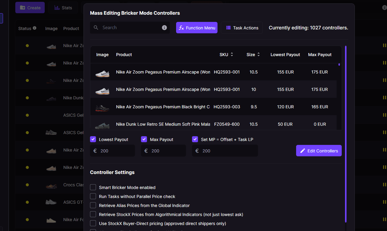Image resolution: width=387 pixels, height=231 pixels.
Task: Enable Retrieve StockX Prices from Algorithmical Indicators
Action: tap(93, 214)
